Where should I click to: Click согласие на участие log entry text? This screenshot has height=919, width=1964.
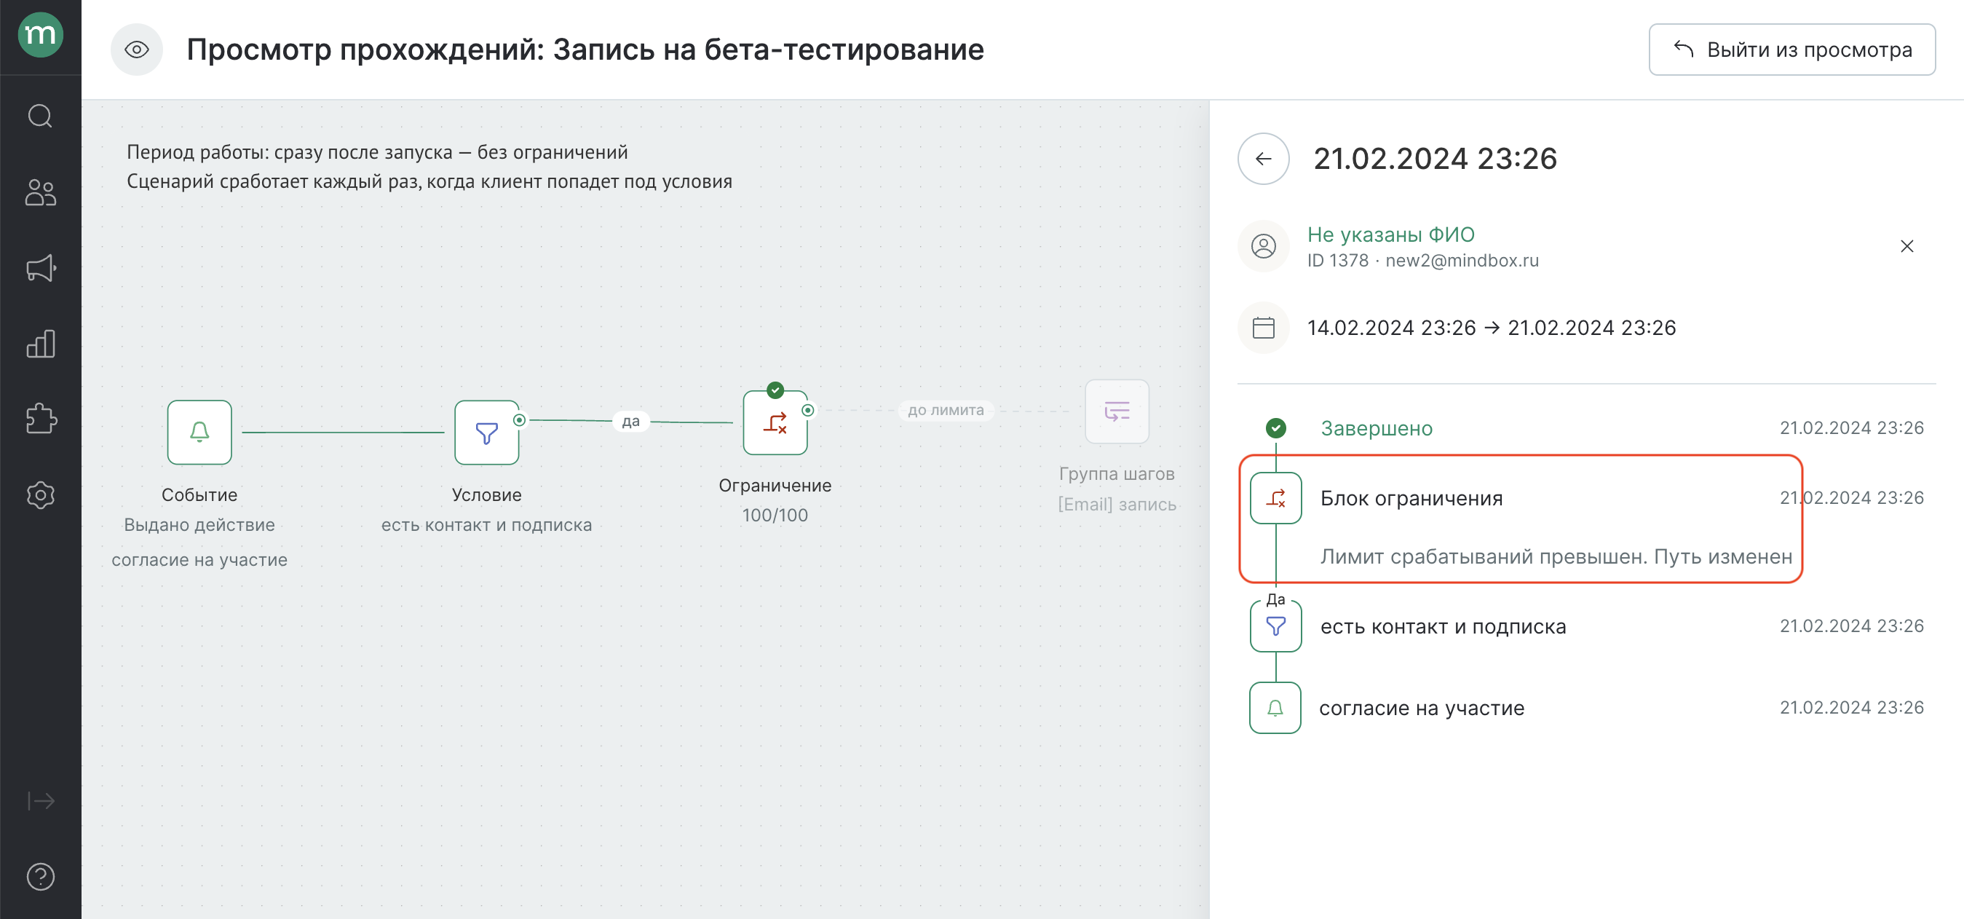point(1421,709)
